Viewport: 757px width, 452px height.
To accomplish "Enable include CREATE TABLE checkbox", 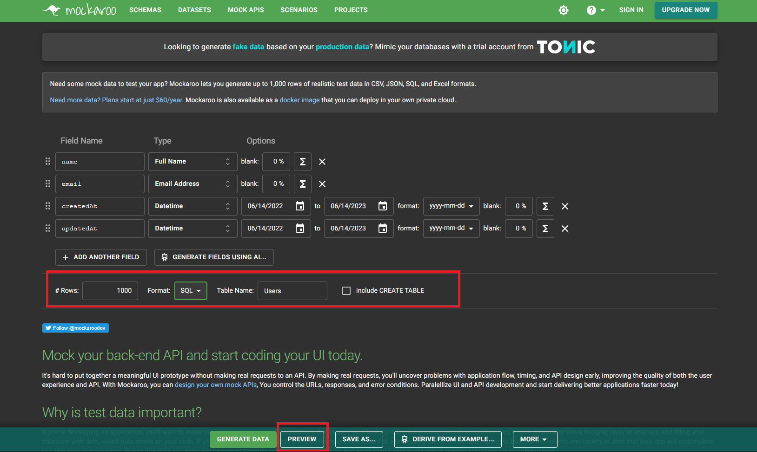I will (346, 291).
